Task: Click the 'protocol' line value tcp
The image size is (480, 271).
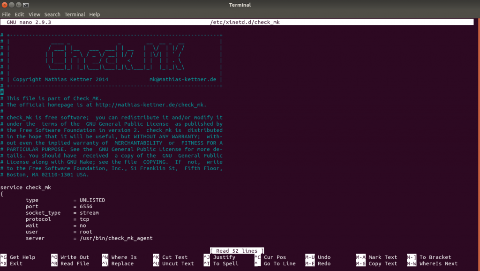Action: point(84,219)
